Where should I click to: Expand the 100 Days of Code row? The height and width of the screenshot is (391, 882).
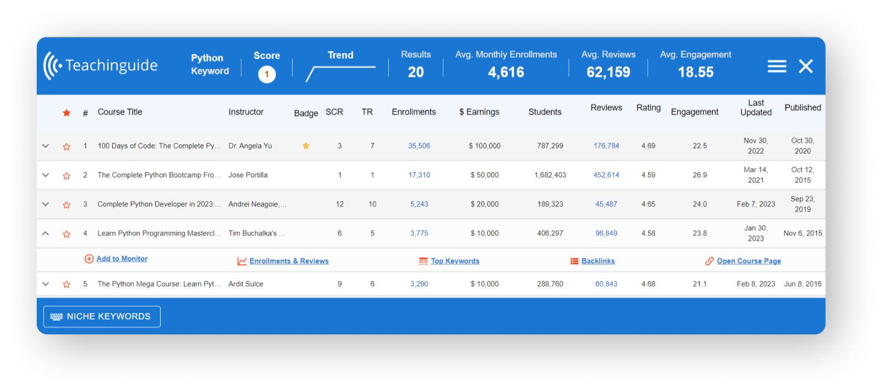(46, 146)
